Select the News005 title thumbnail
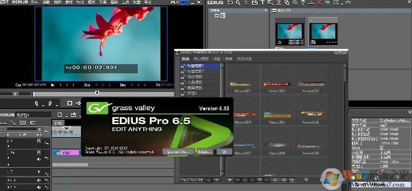412x191 pixels. [277, 115]
